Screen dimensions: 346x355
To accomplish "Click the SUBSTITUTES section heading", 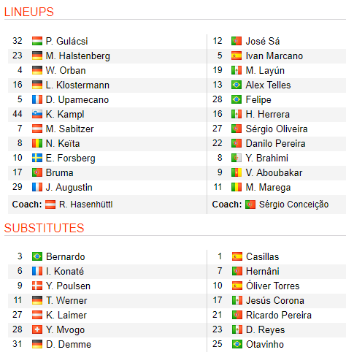I will pyautogui.click(x=44, y=228).
